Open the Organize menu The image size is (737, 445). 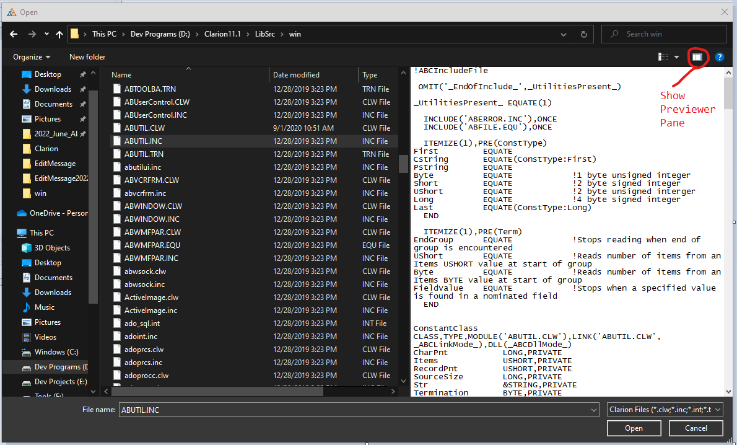coord(32,57)
